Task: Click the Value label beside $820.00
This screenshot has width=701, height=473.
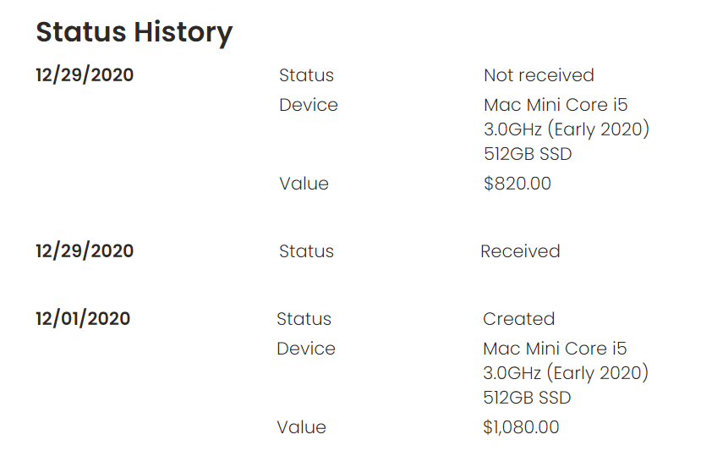Action: [x=304, y=184]
